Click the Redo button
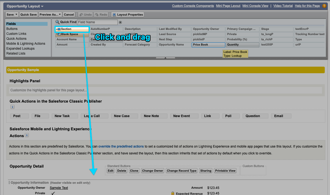 point(101,15)
